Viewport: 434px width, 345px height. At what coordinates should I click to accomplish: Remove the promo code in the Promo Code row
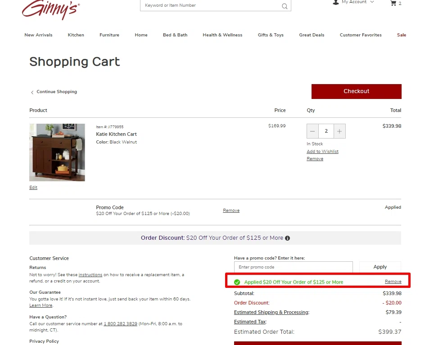coord(231,211)
